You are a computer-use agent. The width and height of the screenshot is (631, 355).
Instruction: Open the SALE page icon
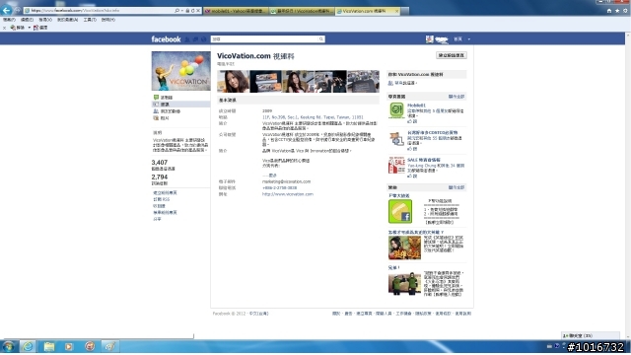[396, 166]
